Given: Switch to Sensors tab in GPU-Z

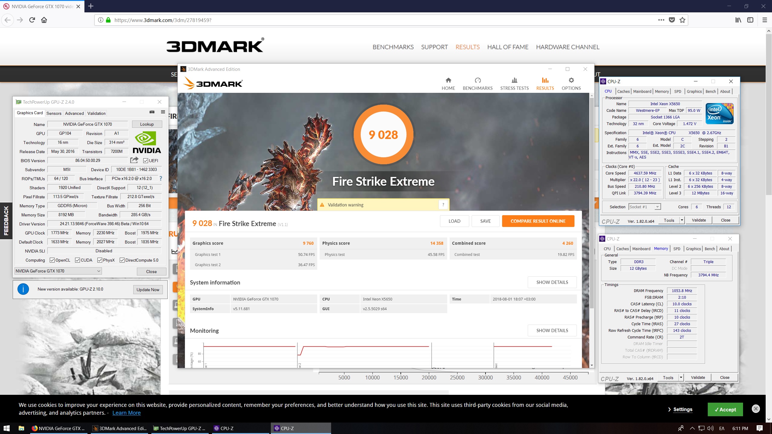Looking at the screenshot, I should pyautogui.click(x=54, y=113).
